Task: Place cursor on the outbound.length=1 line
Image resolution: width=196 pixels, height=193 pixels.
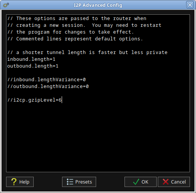Action: (33, 66)
